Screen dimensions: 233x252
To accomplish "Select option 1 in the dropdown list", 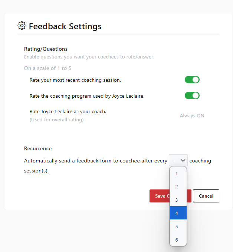I will pyautogui.click(x=177, y=173).
